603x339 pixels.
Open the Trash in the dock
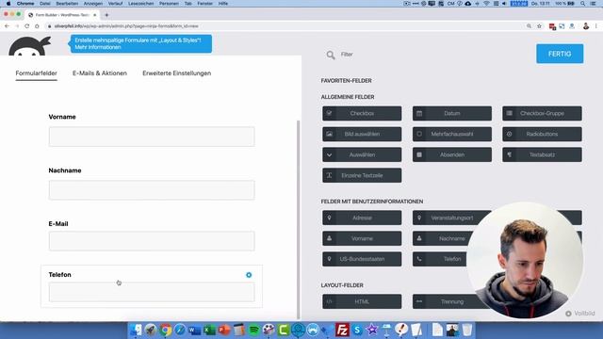(x=467, y=330)
